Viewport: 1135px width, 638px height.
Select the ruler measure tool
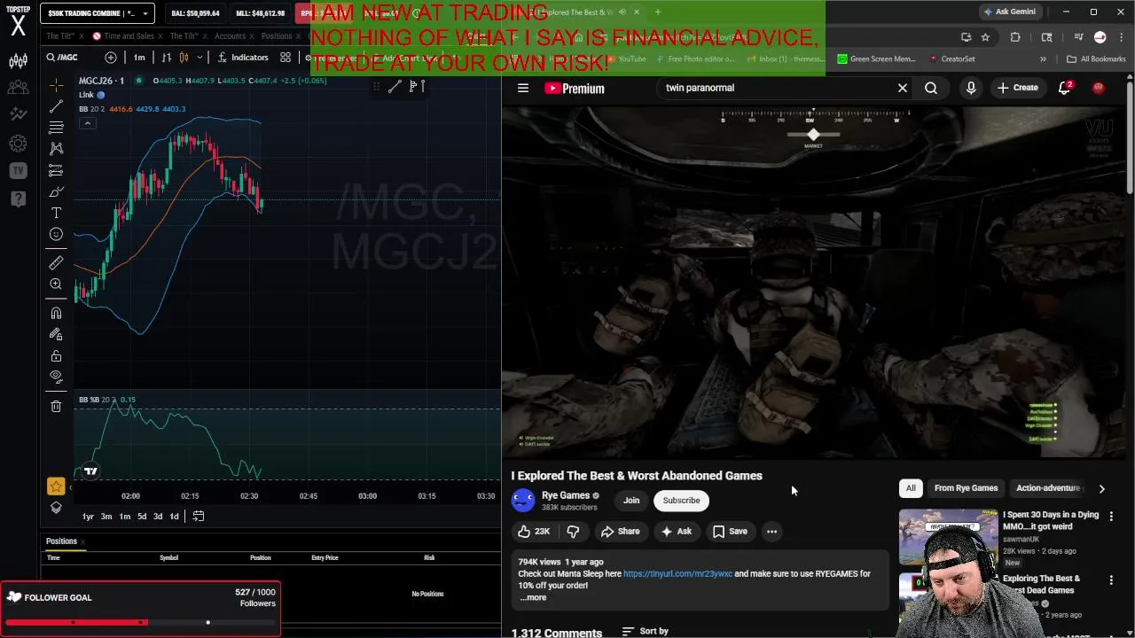(56, 262)
